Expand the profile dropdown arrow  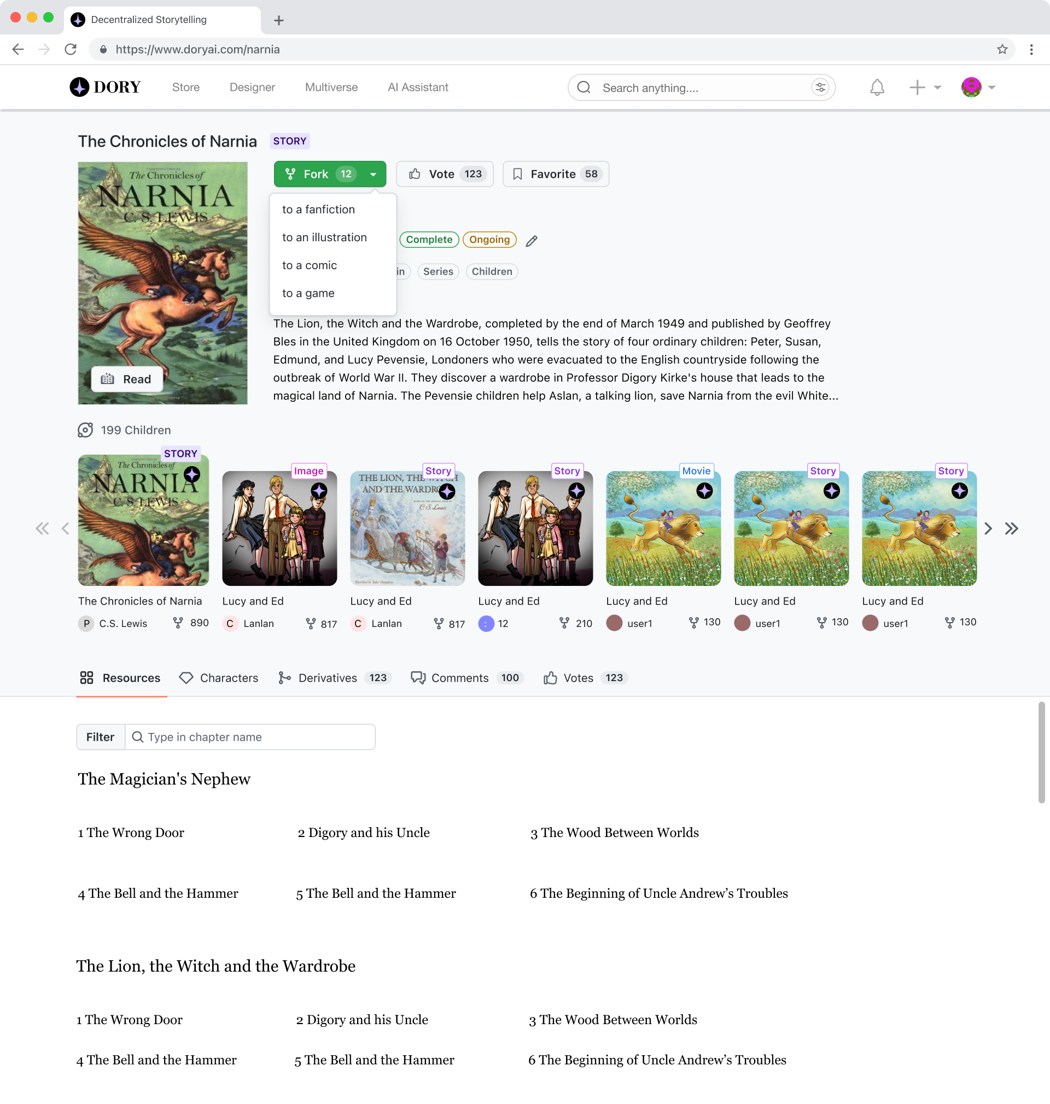tap(991, 88)
